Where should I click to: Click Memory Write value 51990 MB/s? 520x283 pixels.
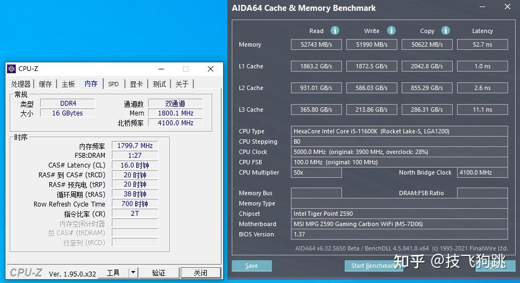(372, 44)
